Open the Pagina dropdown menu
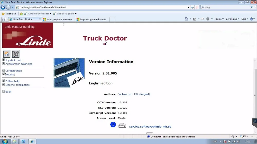 click(x=219, y=19)
